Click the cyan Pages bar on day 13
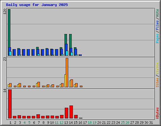 click(x=67, y=53)
